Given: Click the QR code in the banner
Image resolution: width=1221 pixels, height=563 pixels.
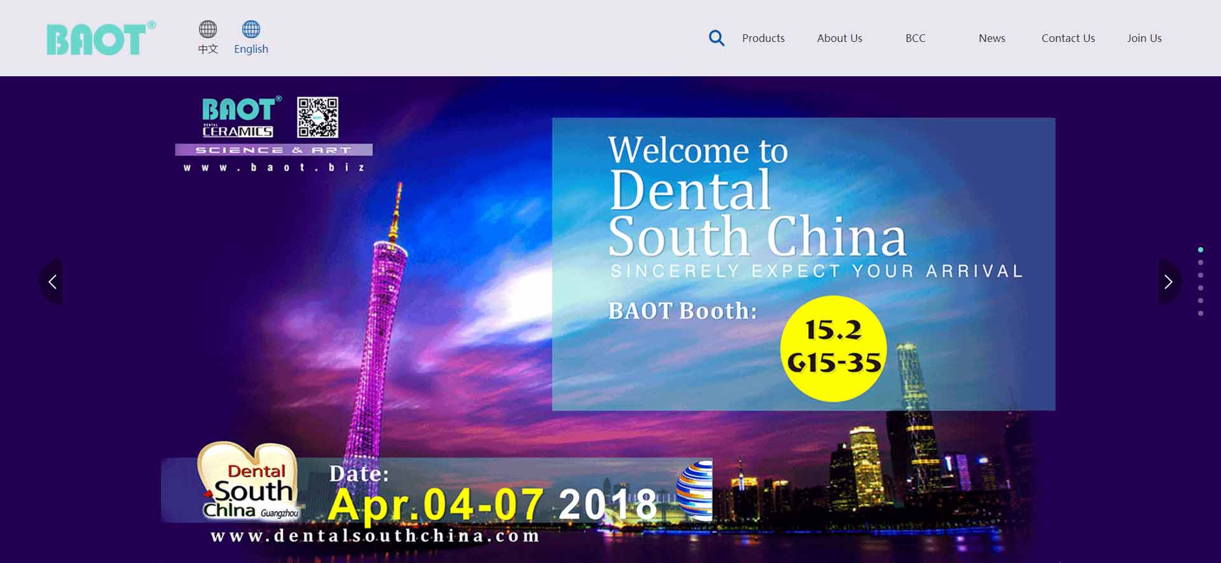Looking at the screenshot, I should tap(317, 118).
